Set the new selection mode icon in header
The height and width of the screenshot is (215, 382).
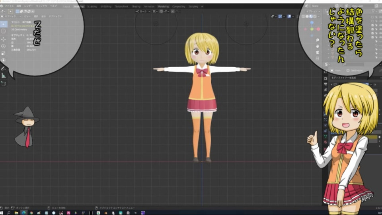17,11
